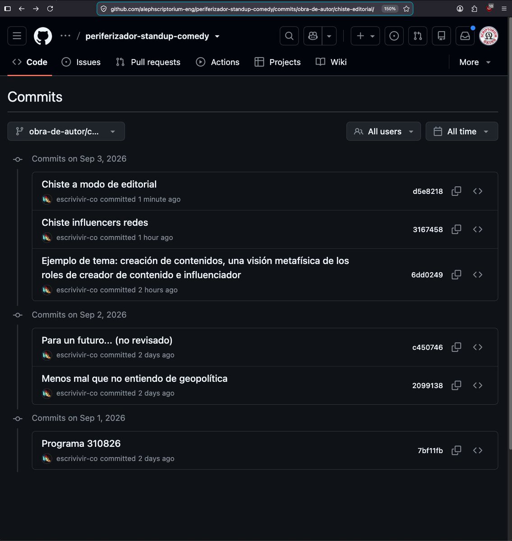Open the GitHub home logo
512x541 pixels.
click(43, 36)
